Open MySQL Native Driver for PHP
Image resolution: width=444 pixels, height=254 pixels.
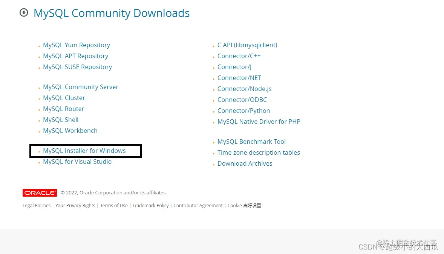[x=259, y=122]
